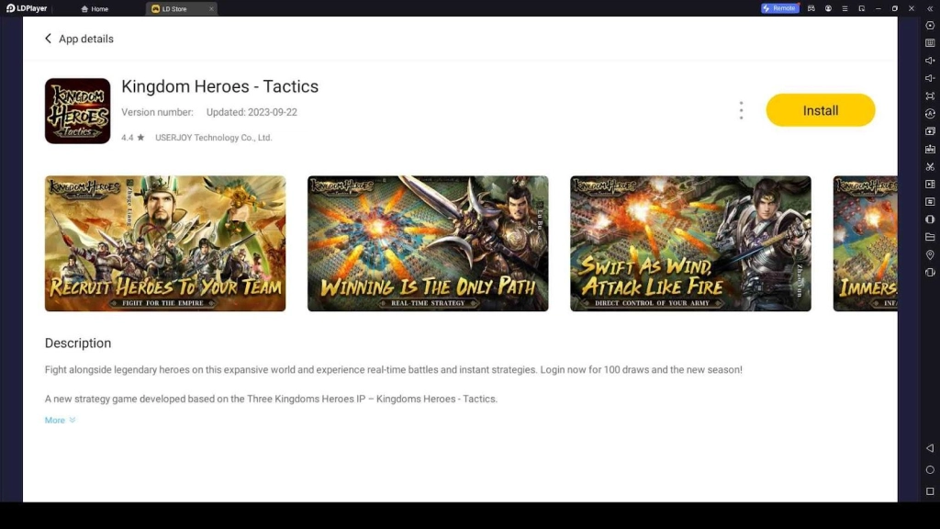Click the mini-window mode icon
Image resolution: width=940 pixels, height=529 pixels.
pyautogui.click(x=861, y=8)
